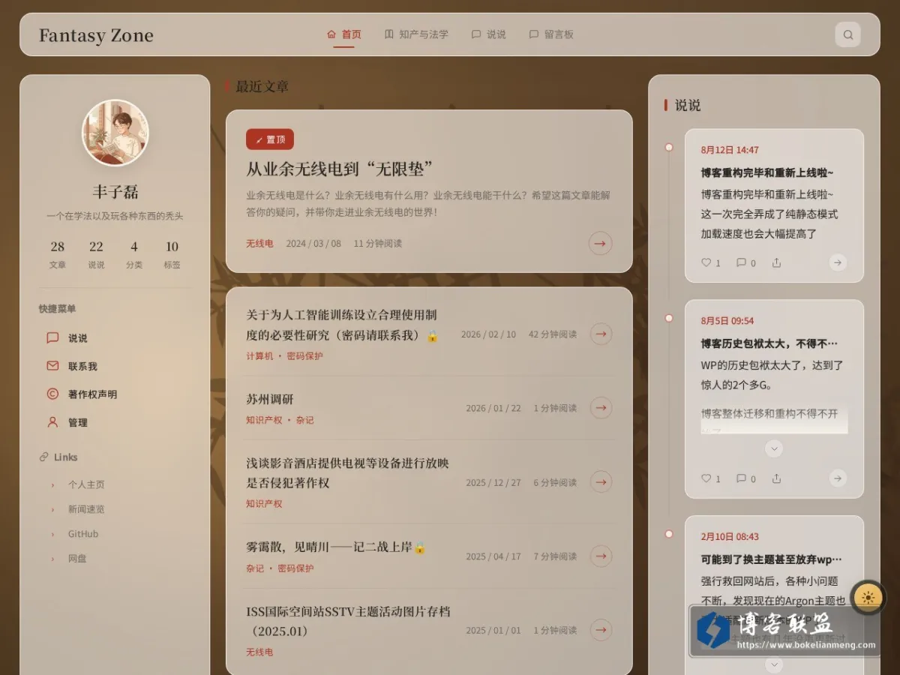Share the 8月5日 09:54 post

776,478
